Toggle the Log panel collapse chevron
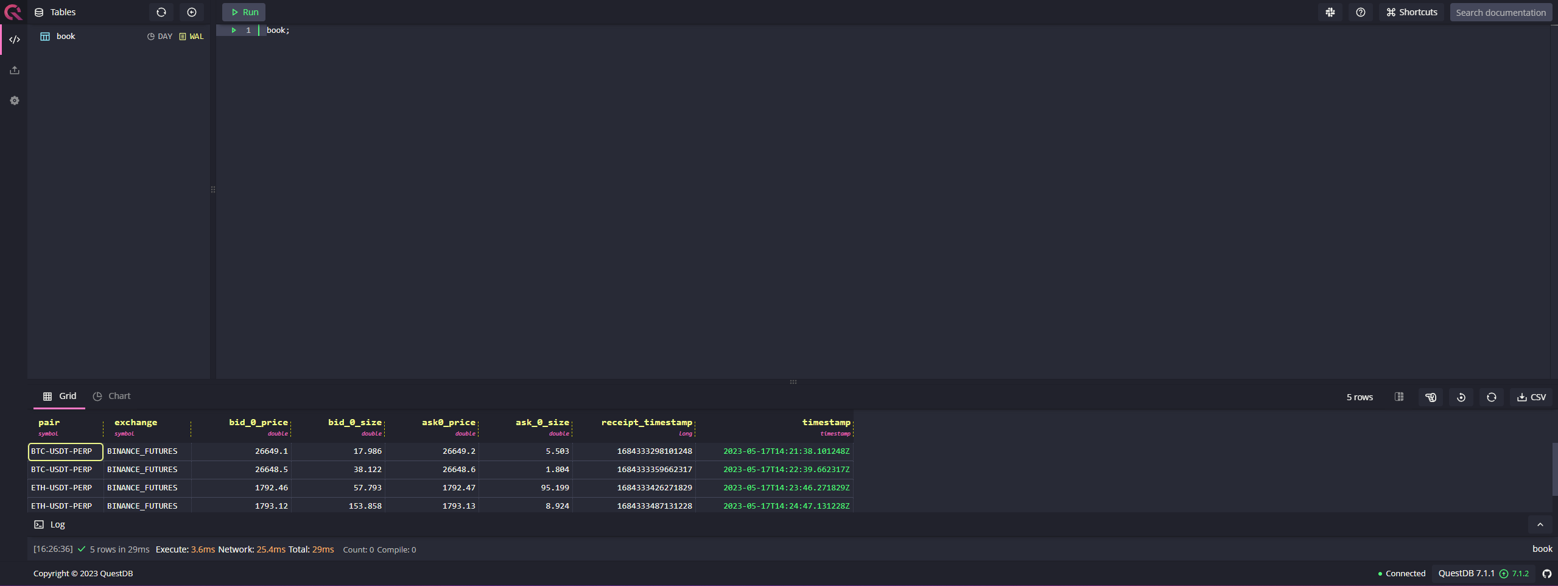This screenshot has height=586, width=1558. point(1540,524)
